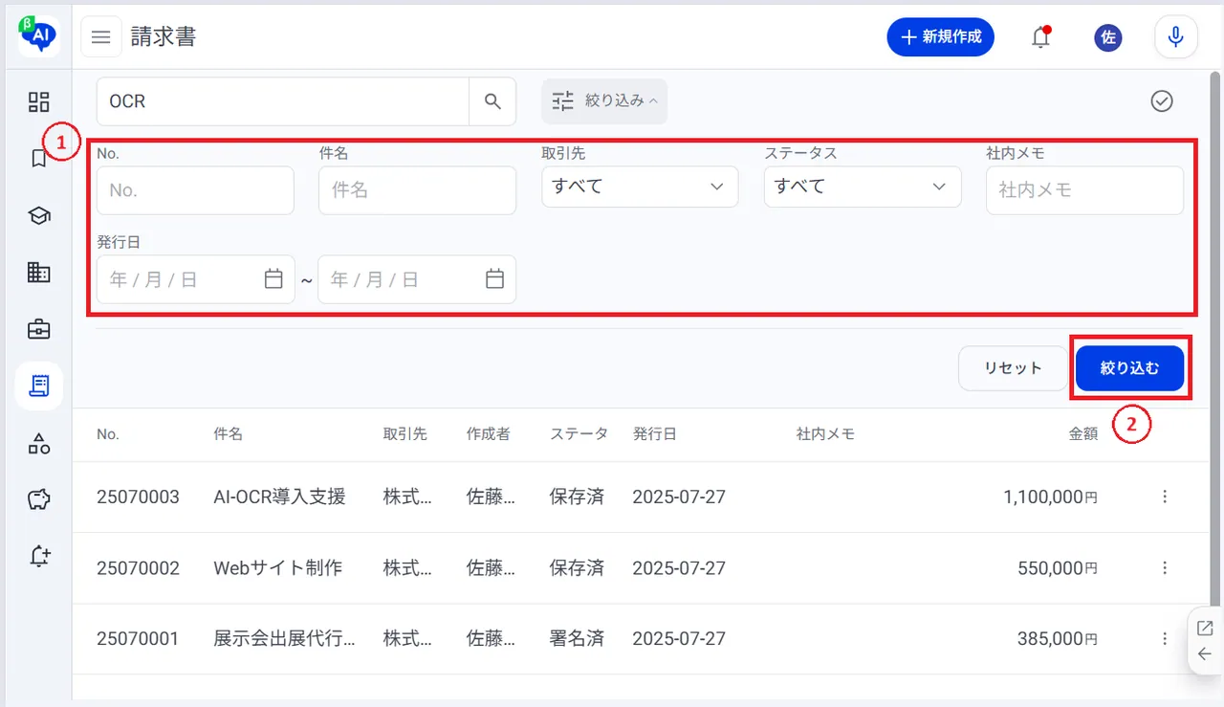
Task: Click the 絞り込む button
Action: click(1130, 368)
